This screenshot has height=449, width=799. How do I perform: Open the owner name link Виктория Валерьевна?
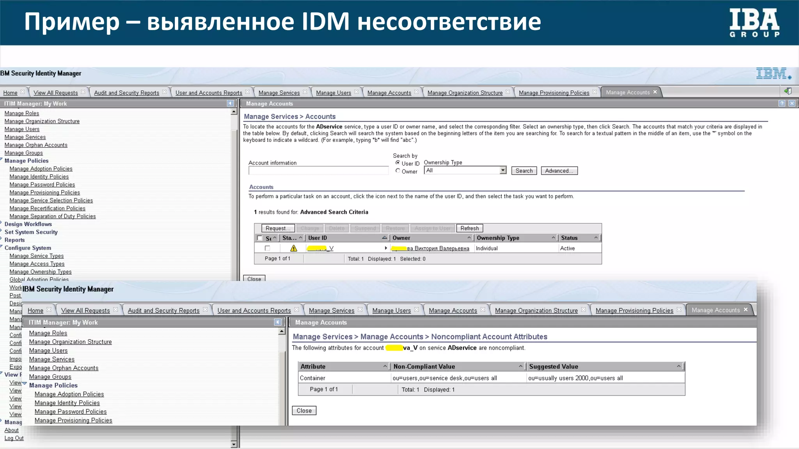[430, 248]
